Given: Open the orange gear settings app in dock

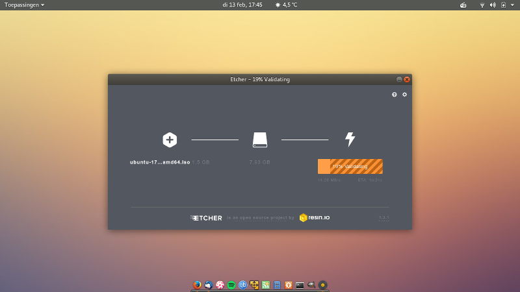Looking at the screenshot, I should click(x=289, y=285).
